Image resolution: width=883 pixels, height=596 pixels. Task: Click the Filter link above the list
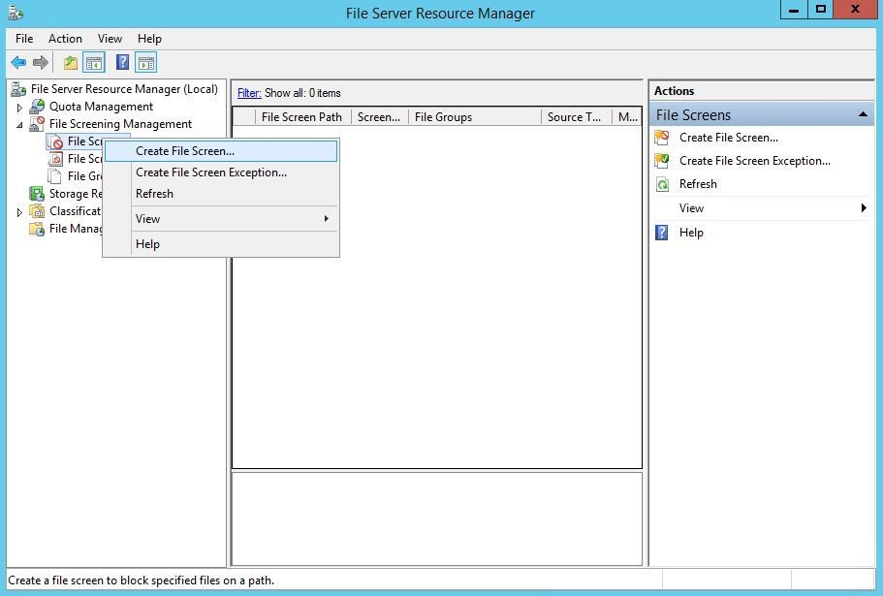coord(249,93)
